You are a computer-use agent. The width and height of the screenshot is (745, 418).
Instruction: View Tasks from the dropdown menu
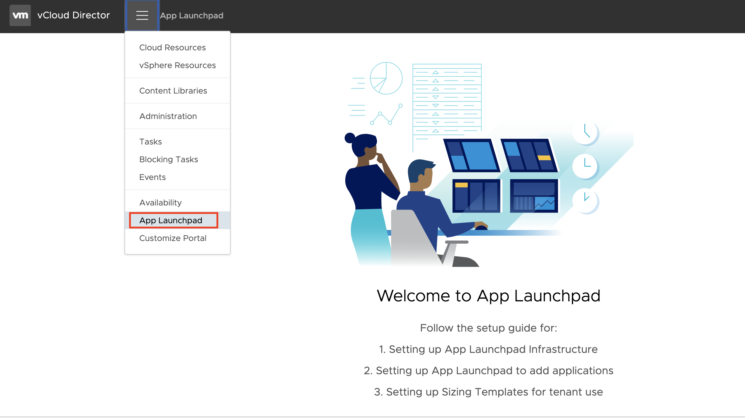pyautogui.click(x=151, y=142)
